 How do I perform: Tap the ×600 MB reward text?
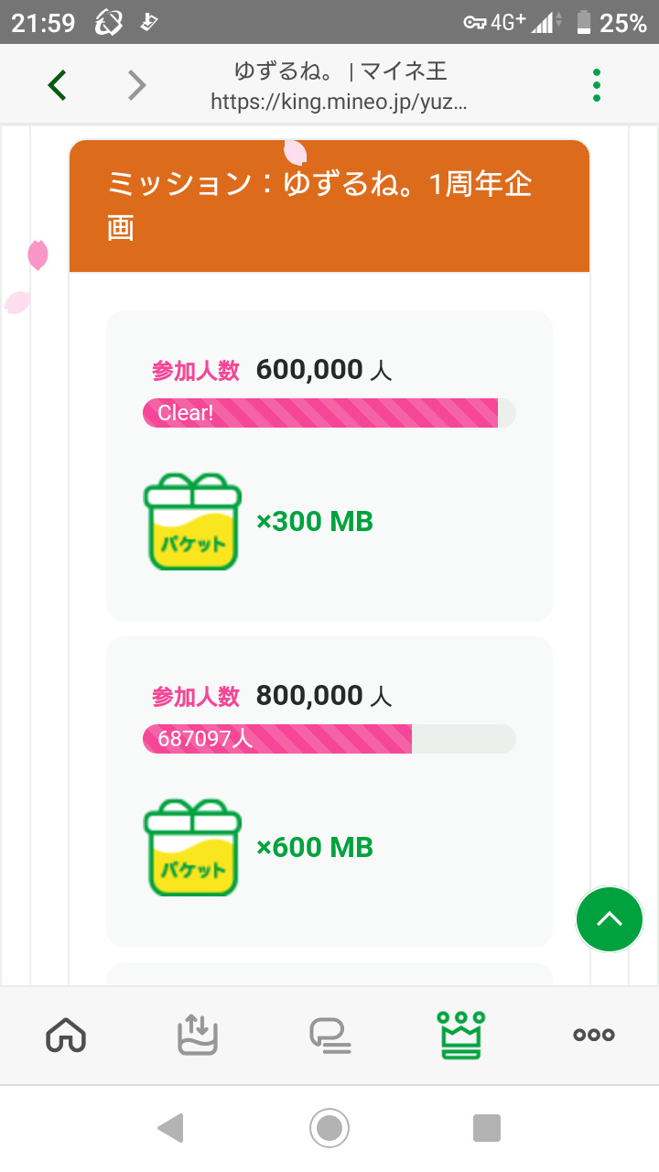click(x=315, y=848)
